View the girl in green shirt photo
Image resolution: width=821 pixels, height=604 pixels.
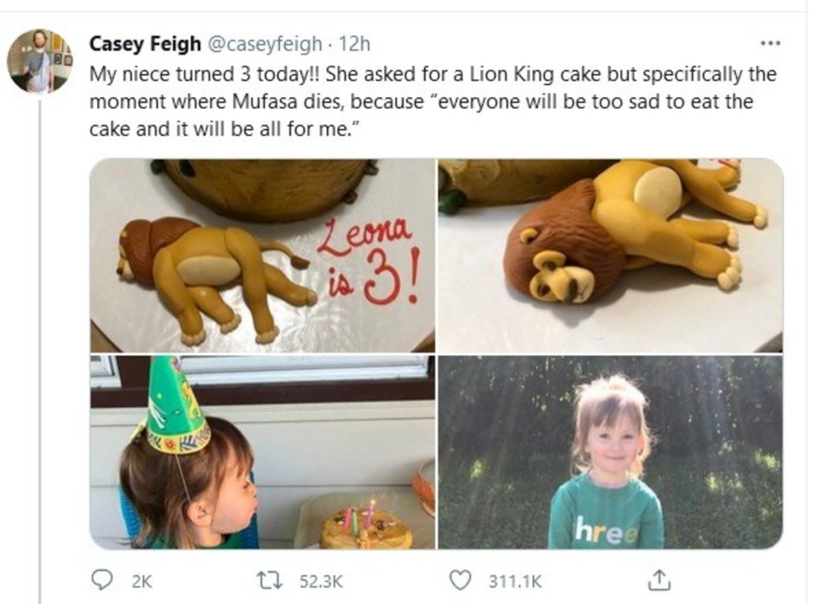click(610, 453)
